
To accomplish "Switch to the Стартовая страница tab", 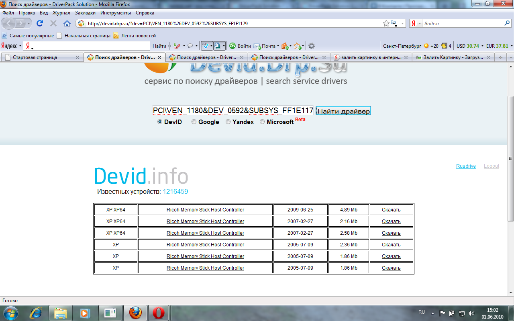I will click(42, 57).
